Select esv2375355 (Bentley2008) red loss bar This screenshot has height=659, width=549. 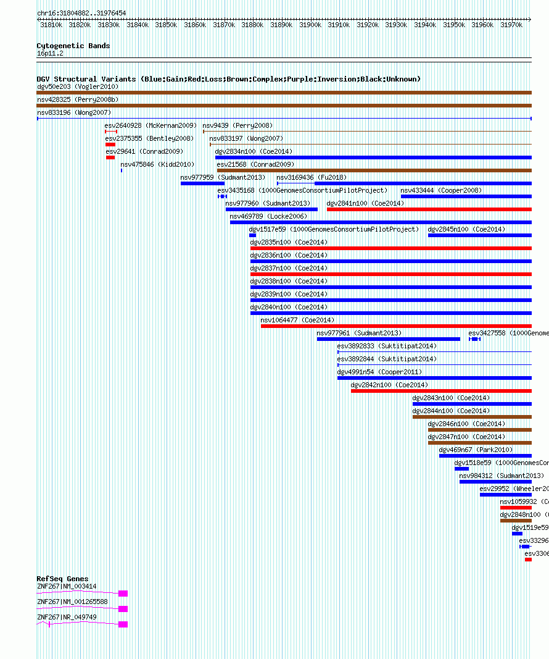(x=110, y=145)
